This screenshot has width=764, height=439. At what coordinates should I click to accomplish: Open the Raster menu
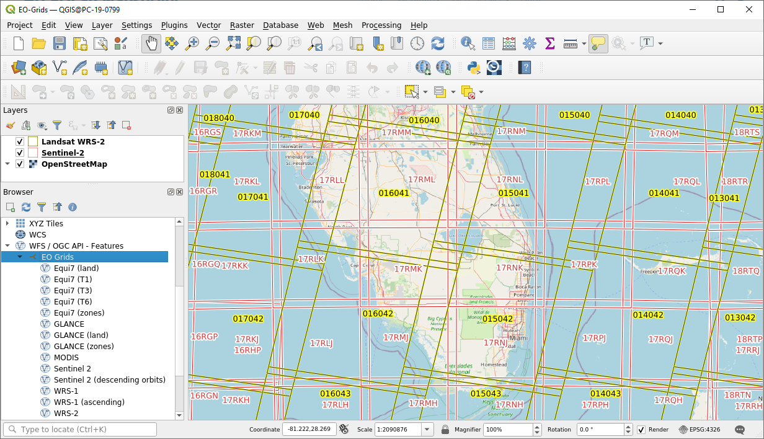click(x=242, y=25)
